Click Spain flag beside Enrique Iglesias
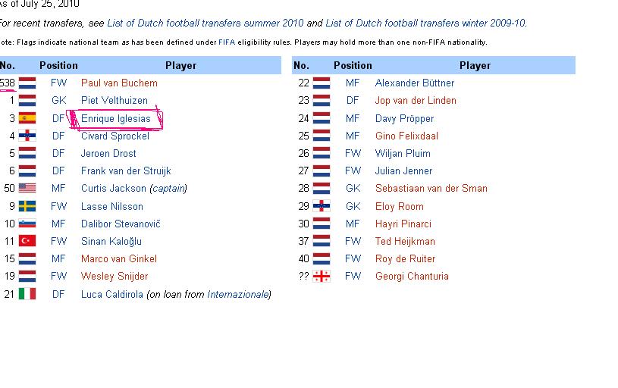 (27, 118)
